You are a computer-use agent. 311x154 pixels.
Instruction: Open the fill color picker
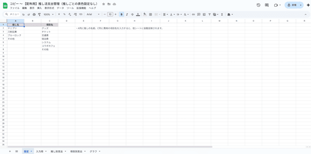(145, 14)
